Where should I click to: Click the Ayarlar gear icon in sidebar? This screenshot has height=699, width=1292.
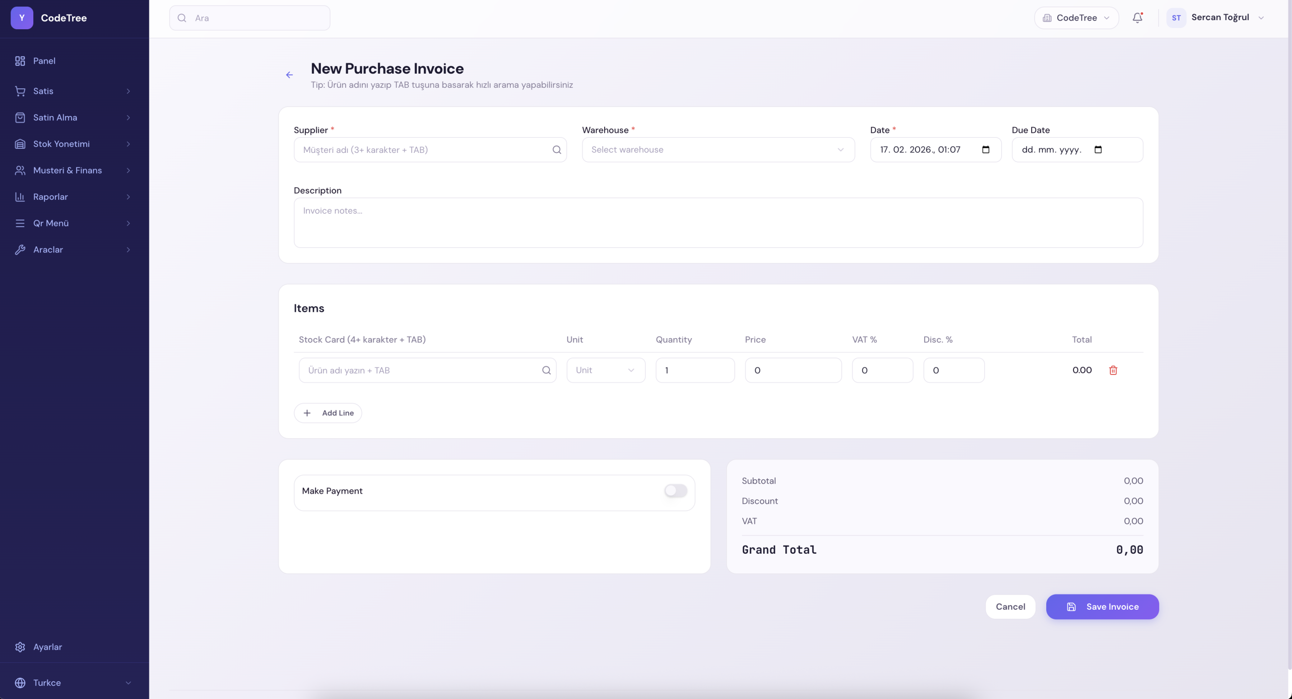[20, 647]
